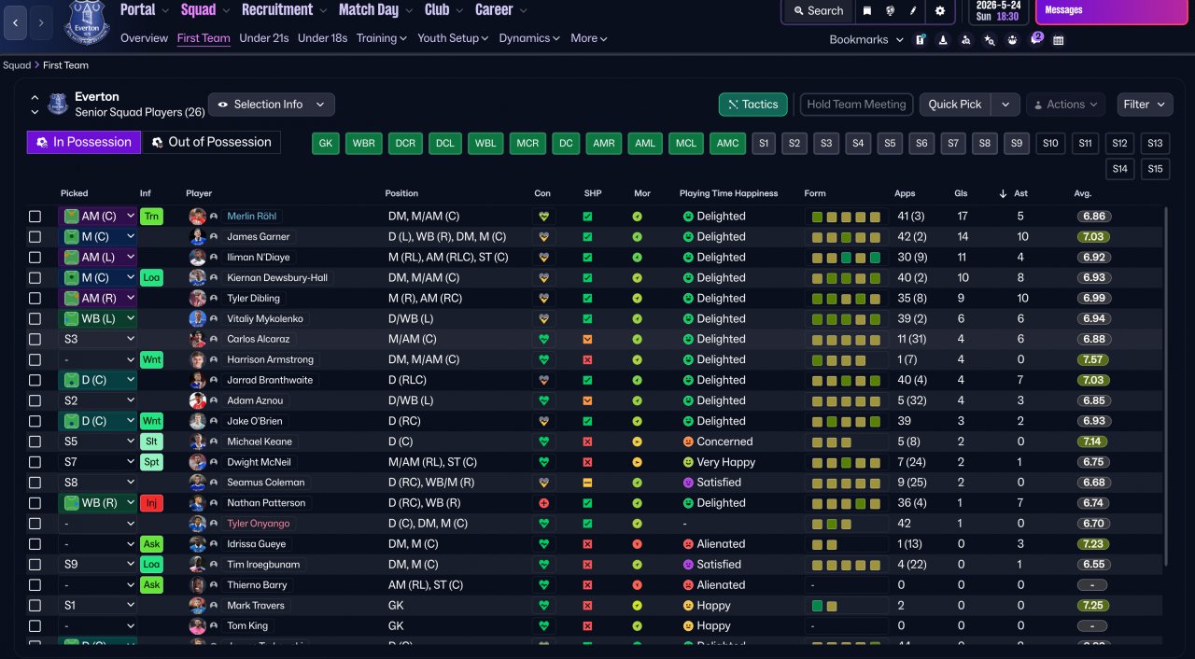This screenshot has width=1195, height=659.
Task: Click the GK position slot chip
Action: click(x=326, y=144)
